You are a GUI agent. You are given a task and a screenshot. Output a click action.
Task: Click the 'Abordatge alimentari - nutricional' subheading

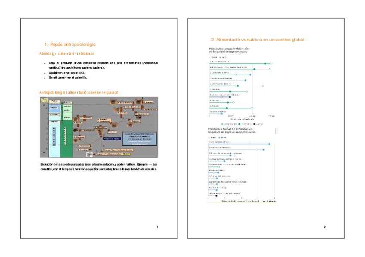tap(67, 54)
